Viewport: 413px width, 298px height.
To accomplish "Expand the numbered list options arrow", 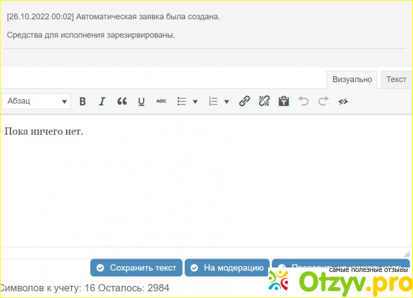I will (227, 101).
